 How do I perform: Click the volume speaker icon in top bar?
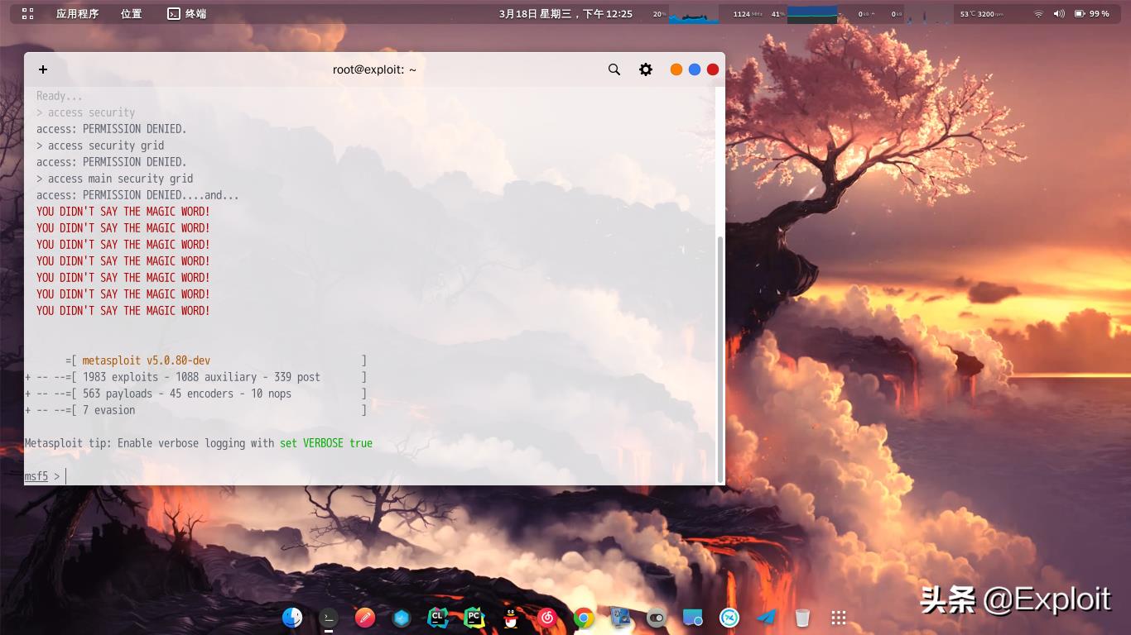[1059, 13]
